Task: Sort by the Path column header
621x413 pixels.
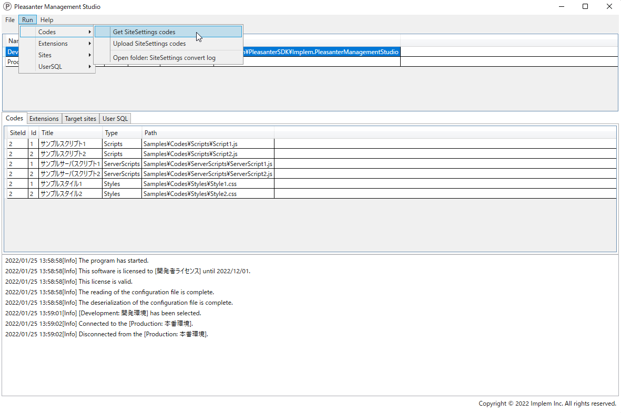Action: (x=208, y=133)
